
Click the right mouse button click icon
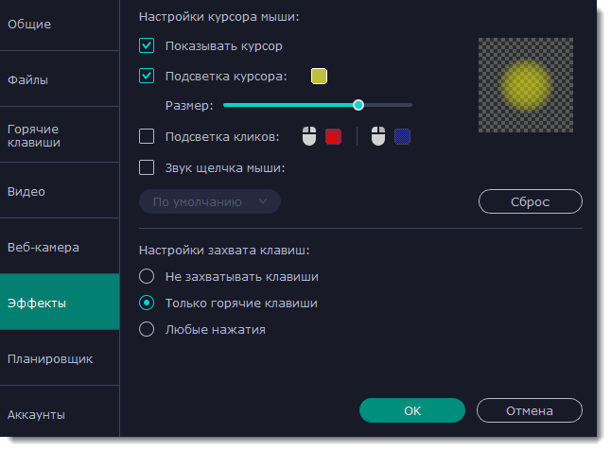pyautogui.click(x=378, y=137)
